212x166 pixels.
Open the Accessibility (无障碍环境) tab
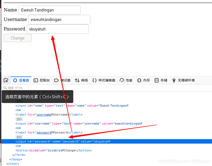point(183,80)
